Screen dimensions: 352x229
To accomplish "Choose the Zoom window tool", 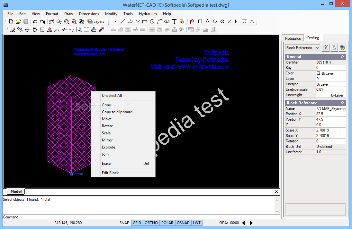I will pos(67,21).
